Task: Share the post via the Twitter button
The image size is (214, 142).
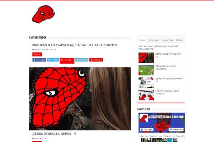Action: (53, 60)
